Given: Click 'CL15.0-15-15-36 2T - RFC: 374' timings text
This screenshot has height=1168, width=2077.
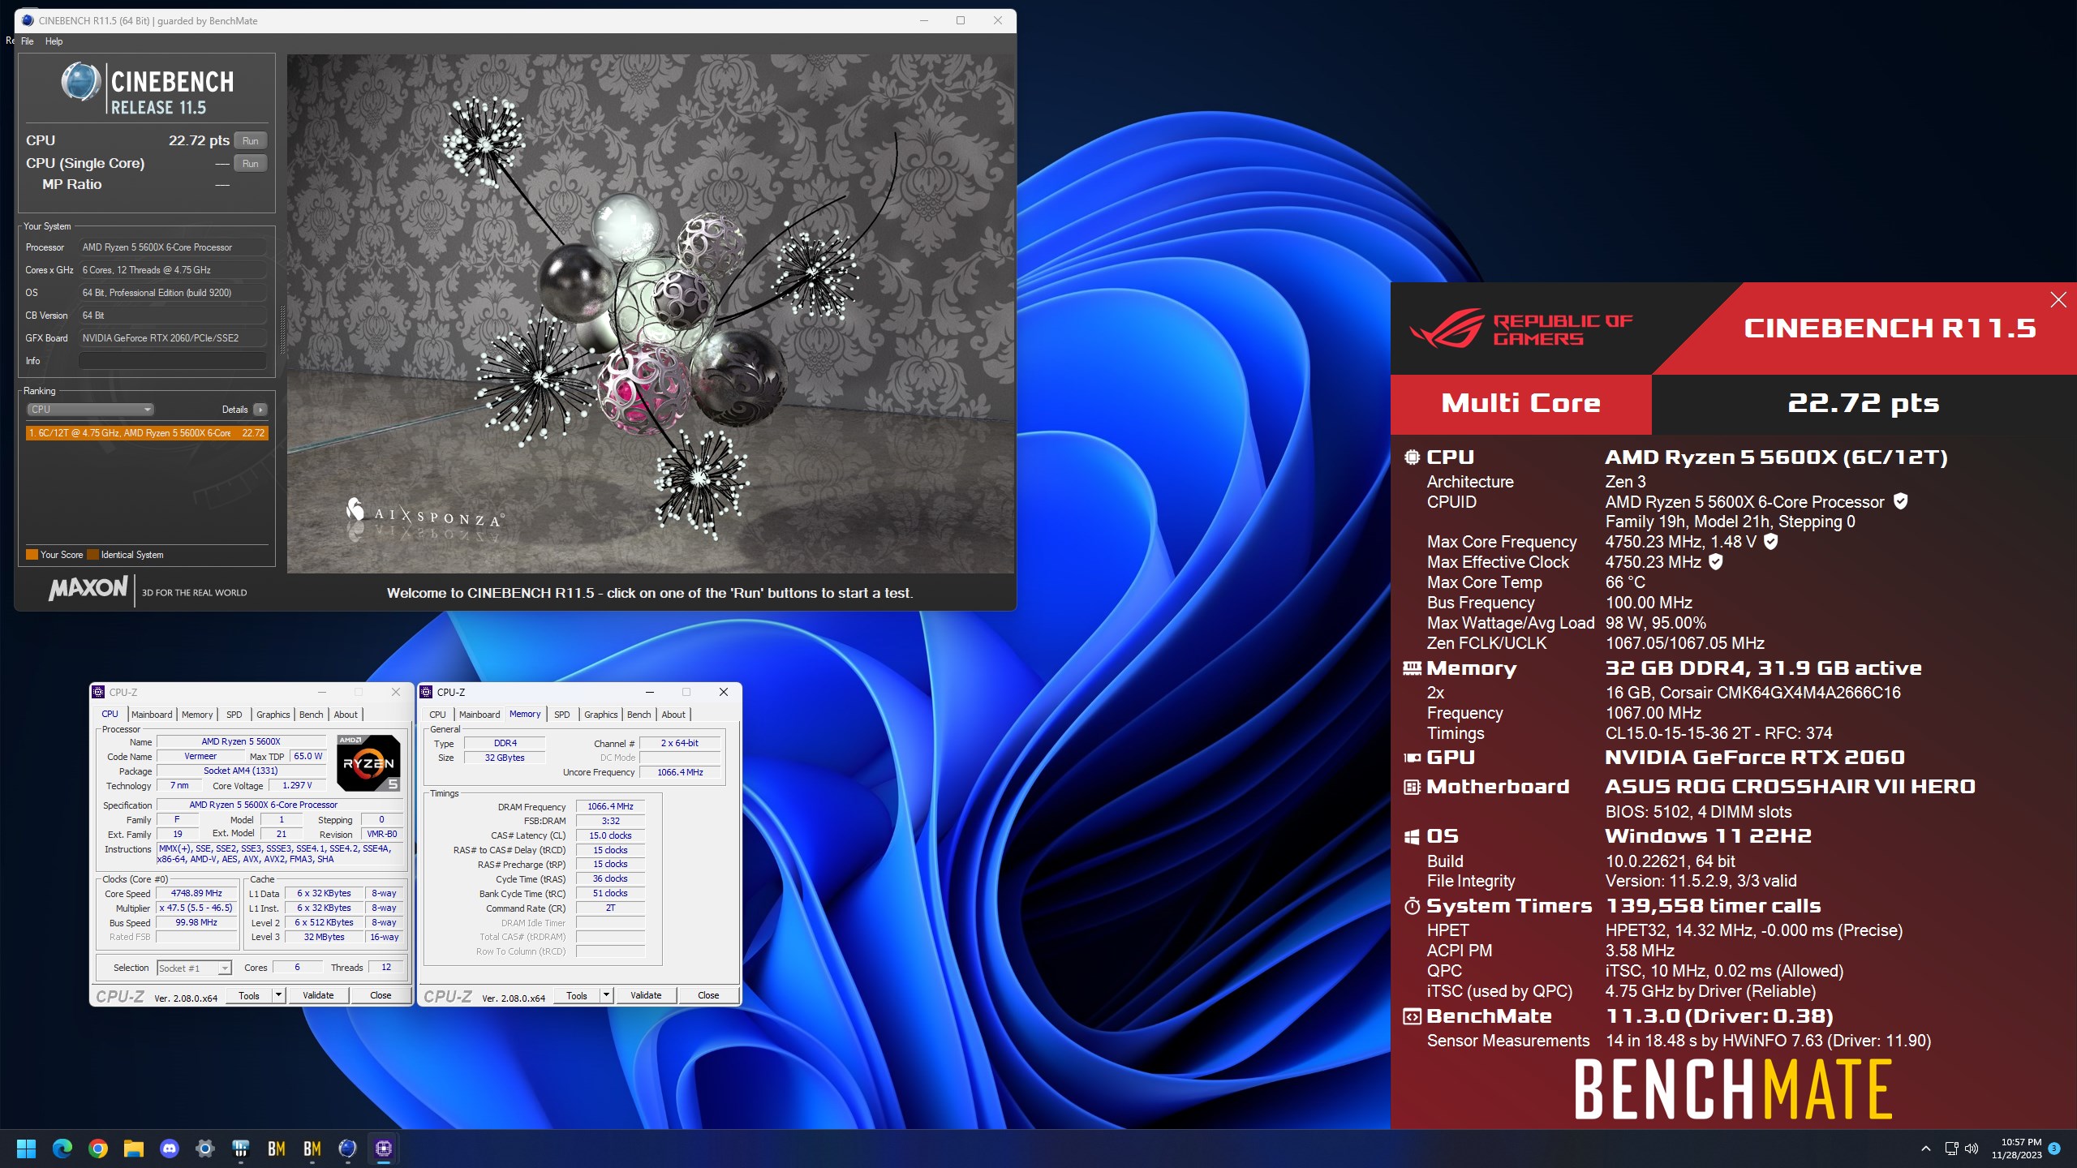Looking at the screenshot, I should (1718, 733).
